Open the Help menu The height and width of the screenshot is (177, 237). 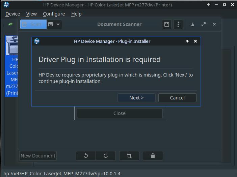coord(76,14)
